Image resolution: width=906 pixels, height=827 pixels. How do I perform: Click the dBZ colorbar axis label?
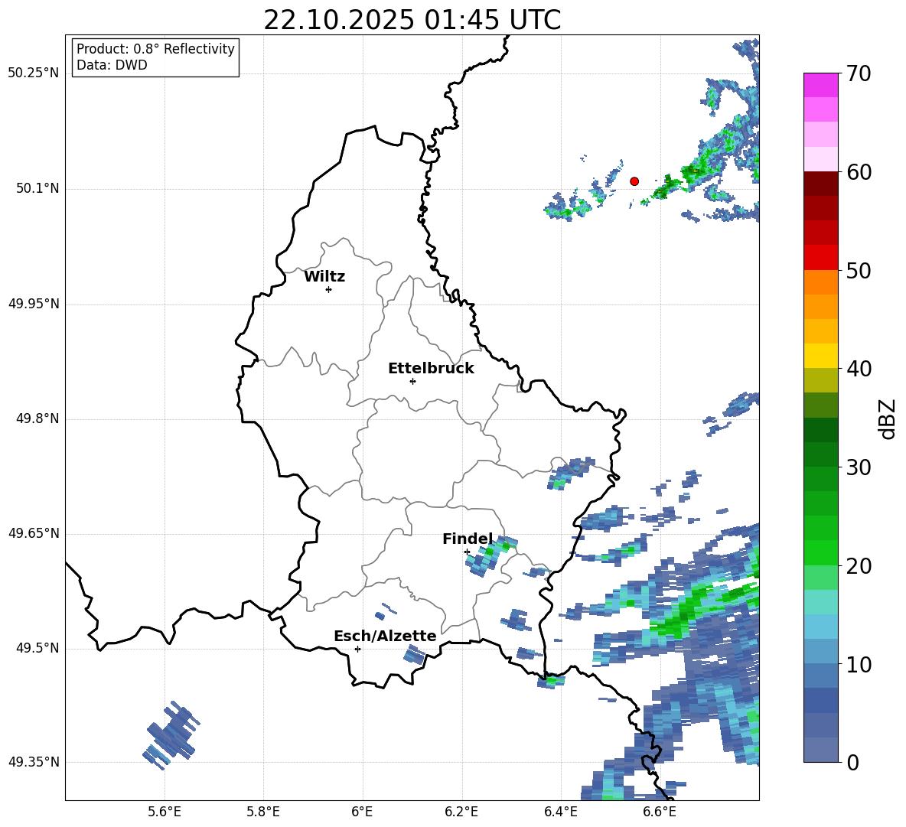point(888,419)
